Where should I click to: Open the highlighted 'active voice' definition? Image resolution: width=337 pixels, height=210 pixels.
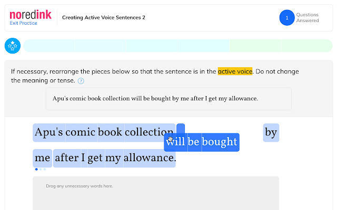(x=235, y=71)
